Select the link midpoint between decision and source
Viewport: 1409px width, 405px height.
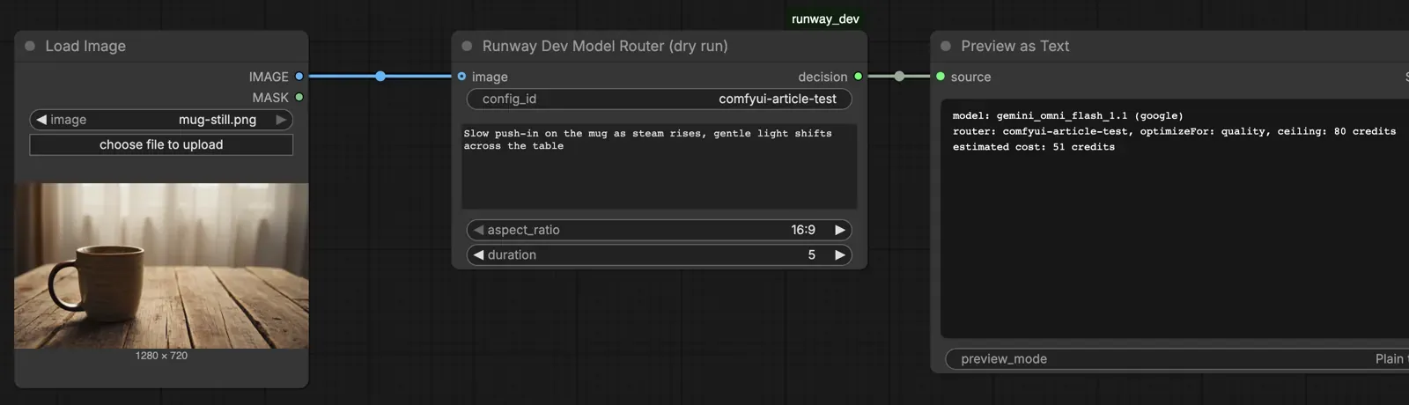pos(899,77)
